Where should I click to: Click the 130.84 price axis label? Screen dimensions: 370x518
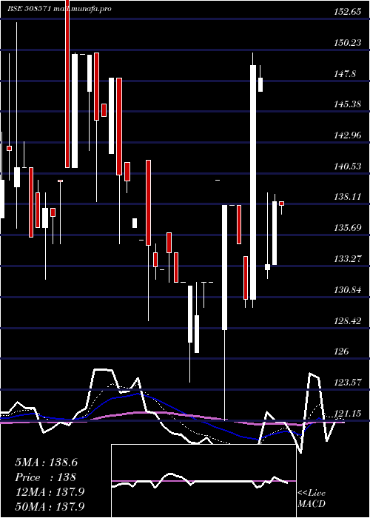[346, 290]
